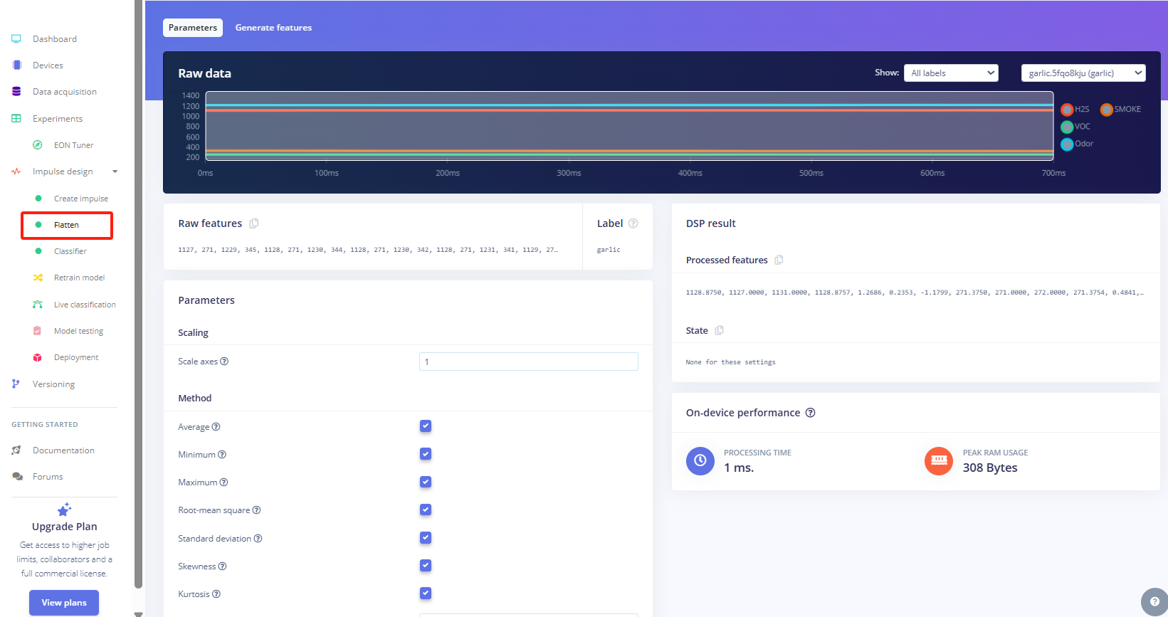This screenshot has width=1168, height=617.
Task: Open the Dashboard monitor icon
Action: 16,39
